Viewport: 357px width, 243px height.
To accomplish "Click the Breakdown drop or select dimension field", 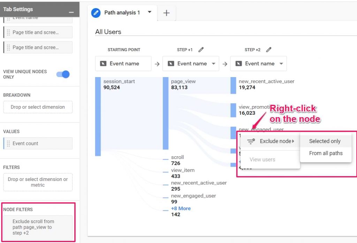I will (38, 107).
